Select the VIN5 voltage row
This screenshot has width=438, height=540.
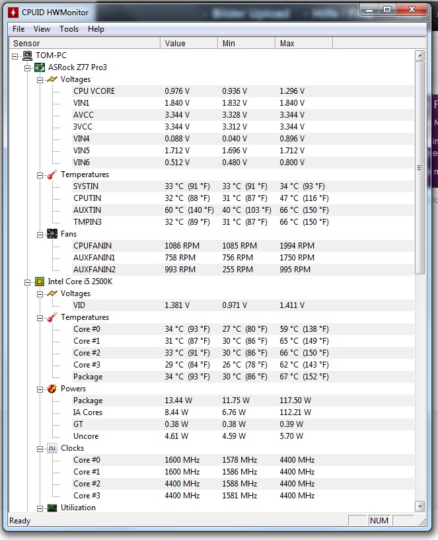pos(242,151)
